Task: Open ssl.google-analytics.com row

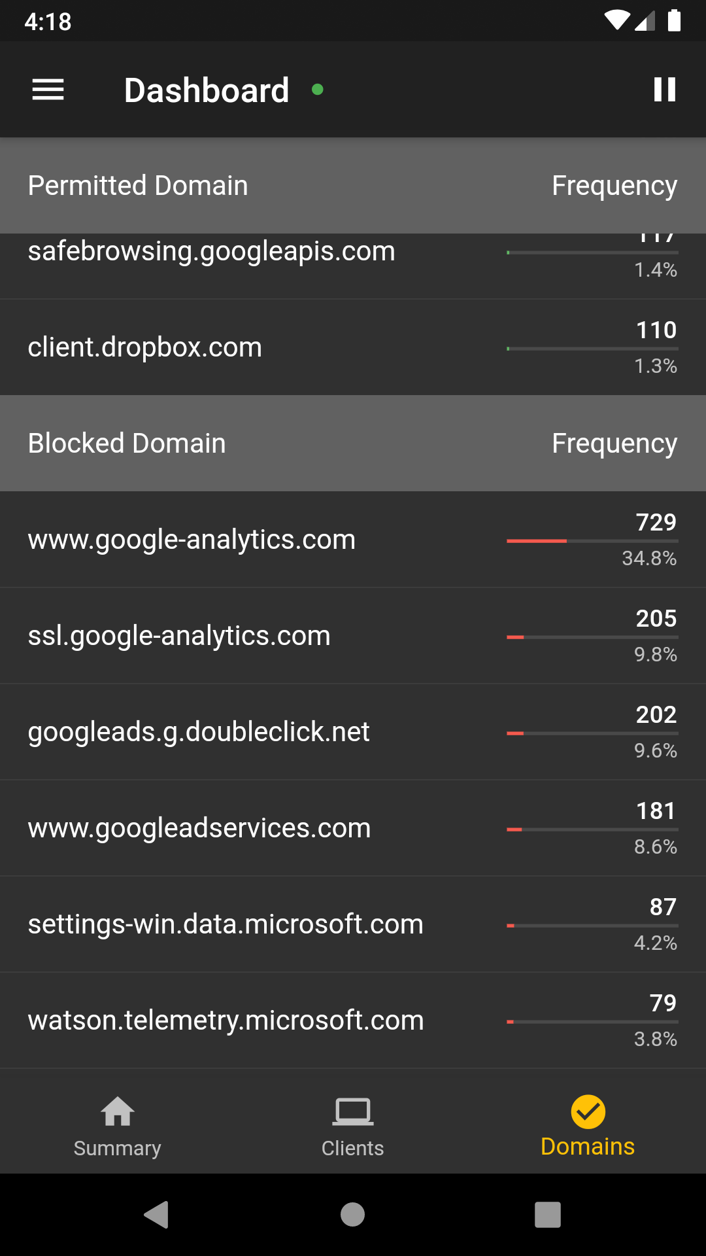Action: point(353,636)
